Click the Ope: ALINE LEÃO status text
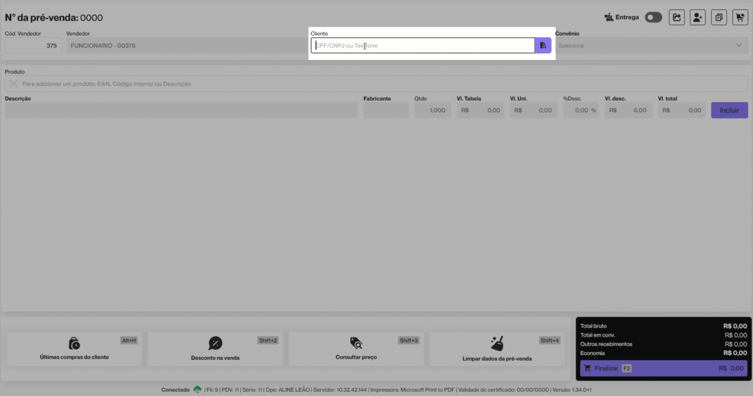Viewport: 753px width, 396px height. click(x=287, y=390)
